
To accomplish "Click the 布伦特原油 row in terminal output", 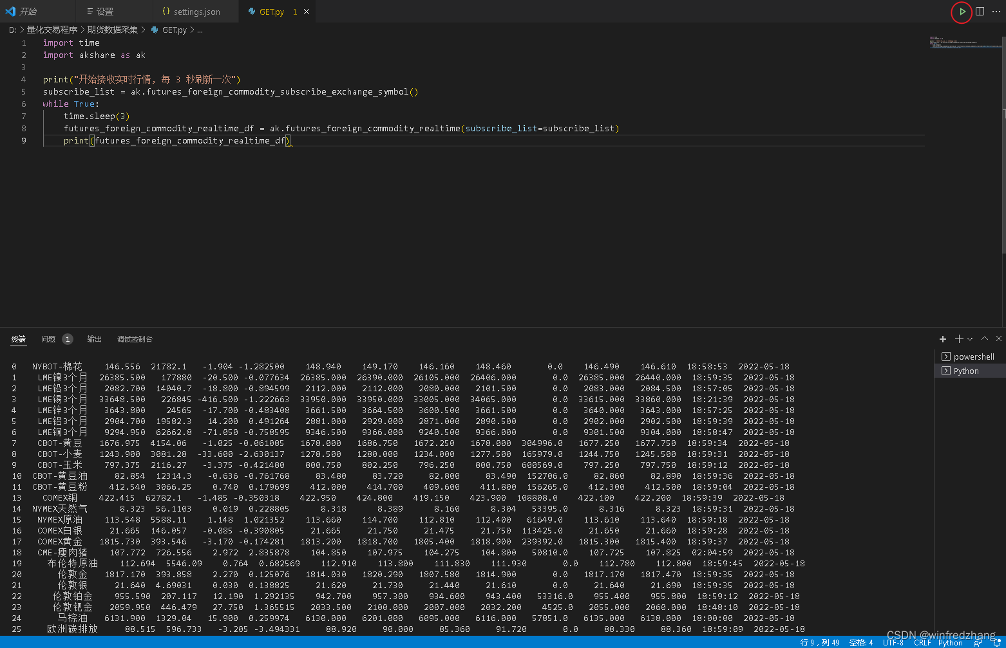I will pos(408,563).
